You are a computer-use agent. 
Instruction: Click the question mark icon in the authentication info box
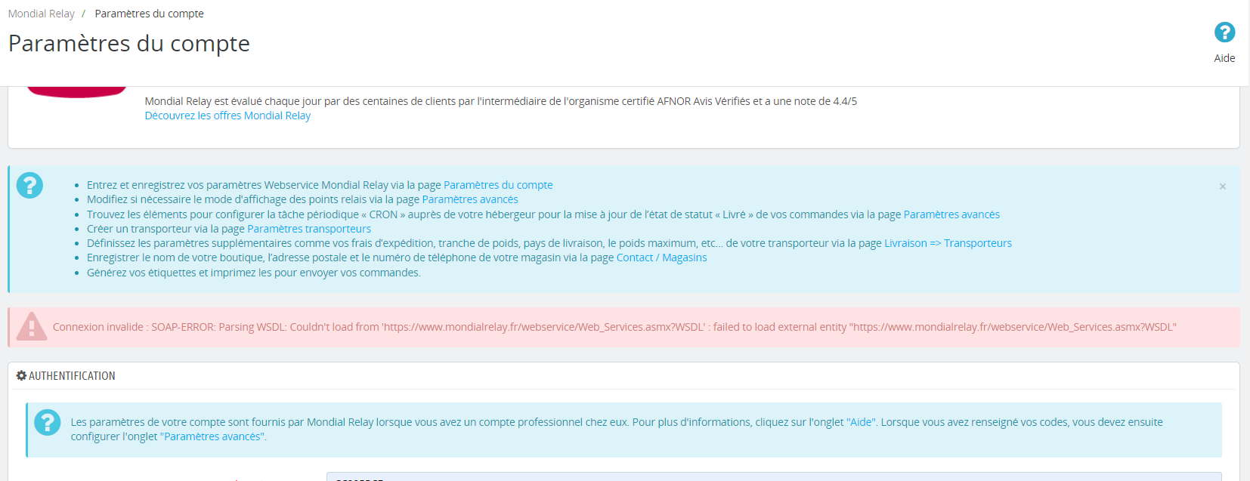click(x=48, y=422)
